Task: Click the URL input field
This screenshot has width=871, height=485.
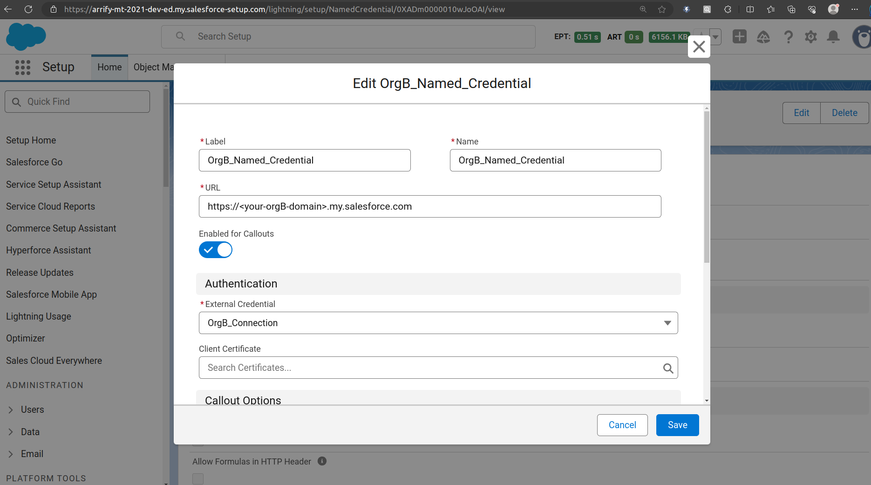Action: [429, 206]
